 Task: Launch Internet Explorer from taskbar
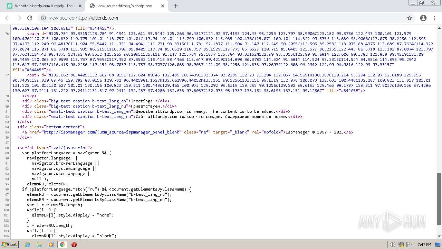[x=28, y=245]
